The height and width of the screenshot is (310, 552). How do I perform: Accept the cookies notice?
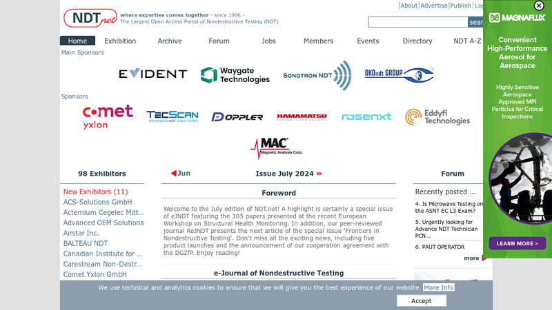point(422,301)
